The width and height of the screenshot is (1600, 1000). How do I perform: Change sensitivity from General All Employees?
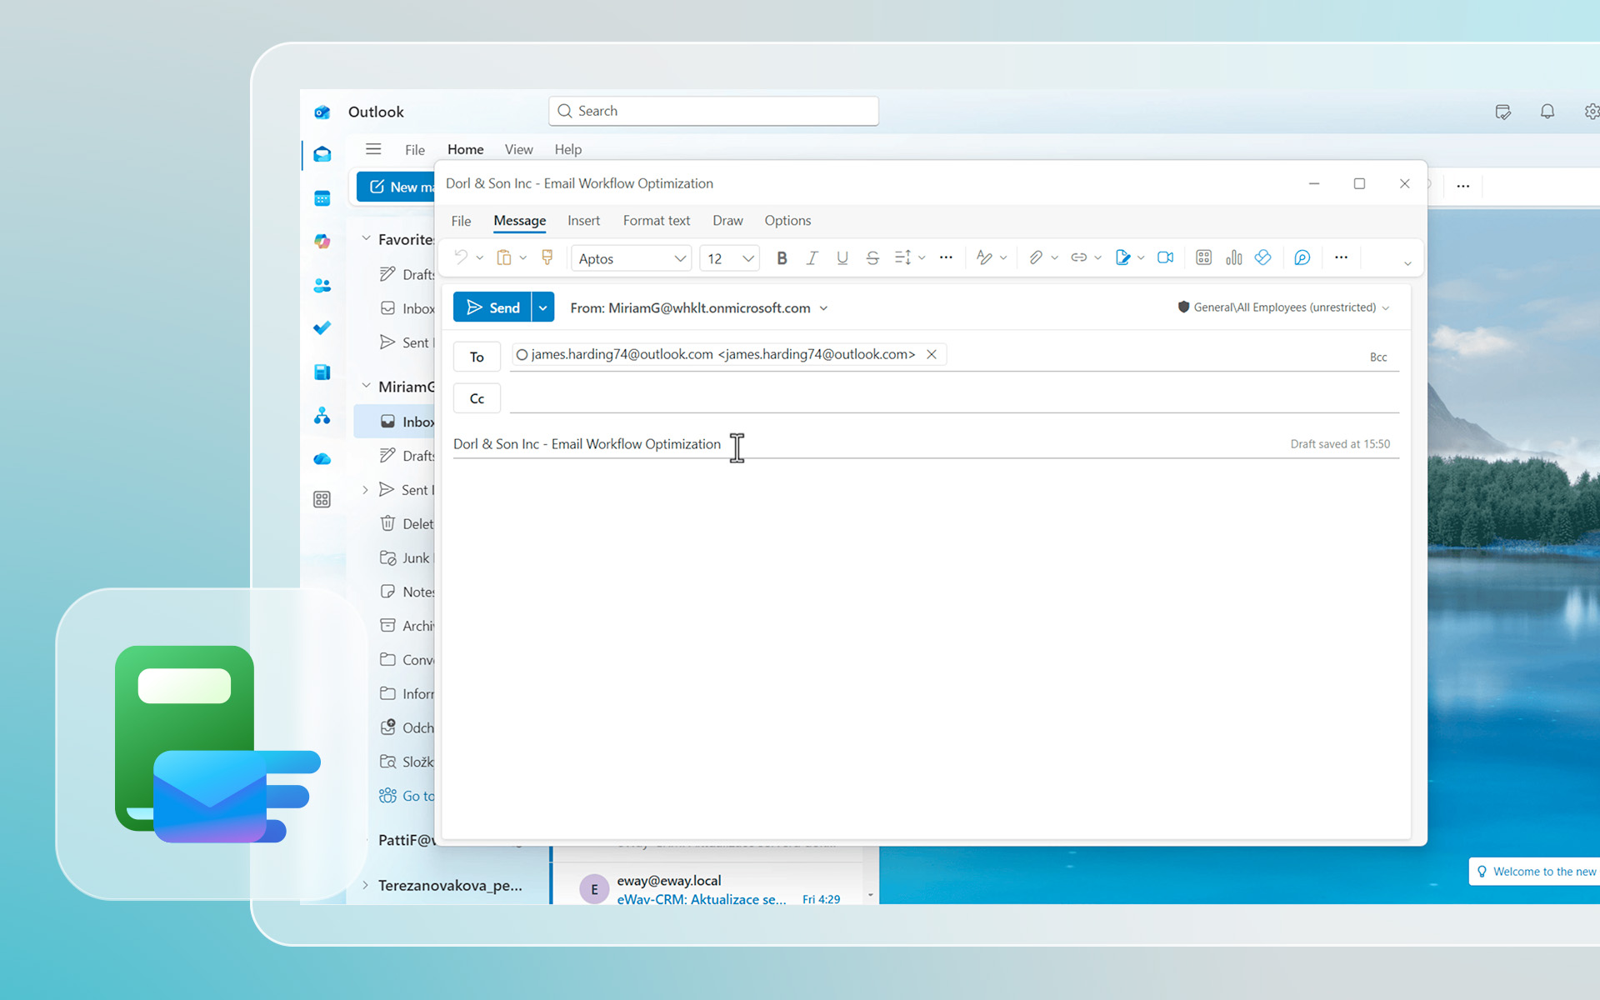[1284, 307]
